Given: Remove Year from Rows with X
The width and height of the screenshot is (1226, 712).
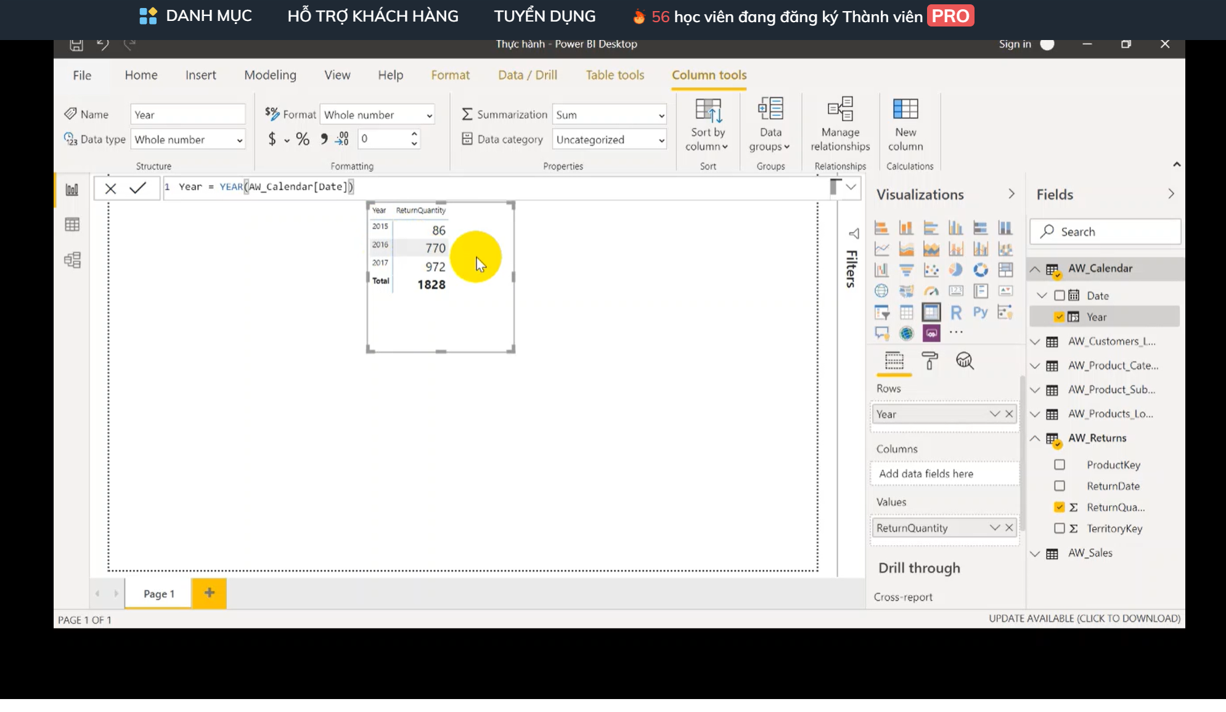Looking at the screenshot, I should point(1009,414).
